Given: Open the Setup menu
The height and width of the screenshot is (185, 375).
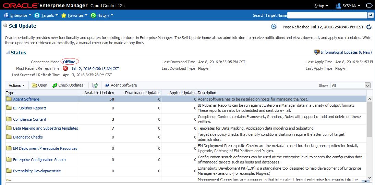Looking at the screenshot, I should coord(321,6).
